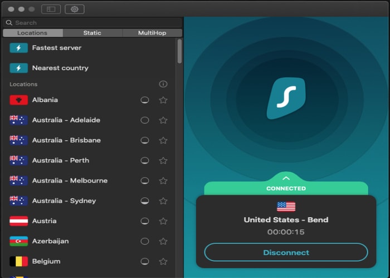Click the location list scrollbar
This screenshot has width=390, height=278.
[x=179, y=51]
